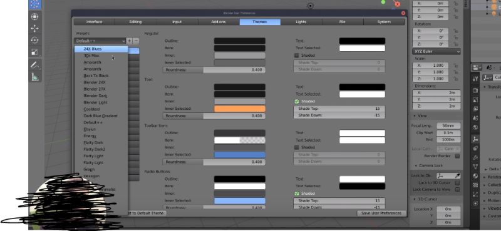501x231 pixels.
Task: Switch to the Interface tab
Action: click(x=95, y=22)
